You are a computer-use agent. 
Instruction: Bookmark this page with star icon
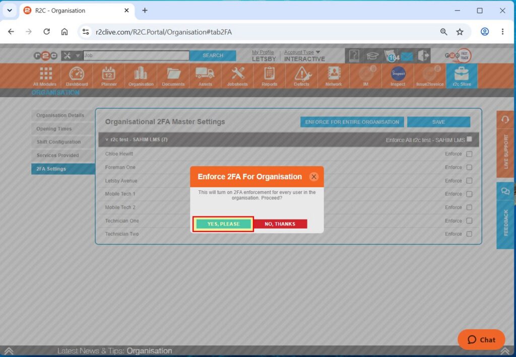tap(460, 32)
